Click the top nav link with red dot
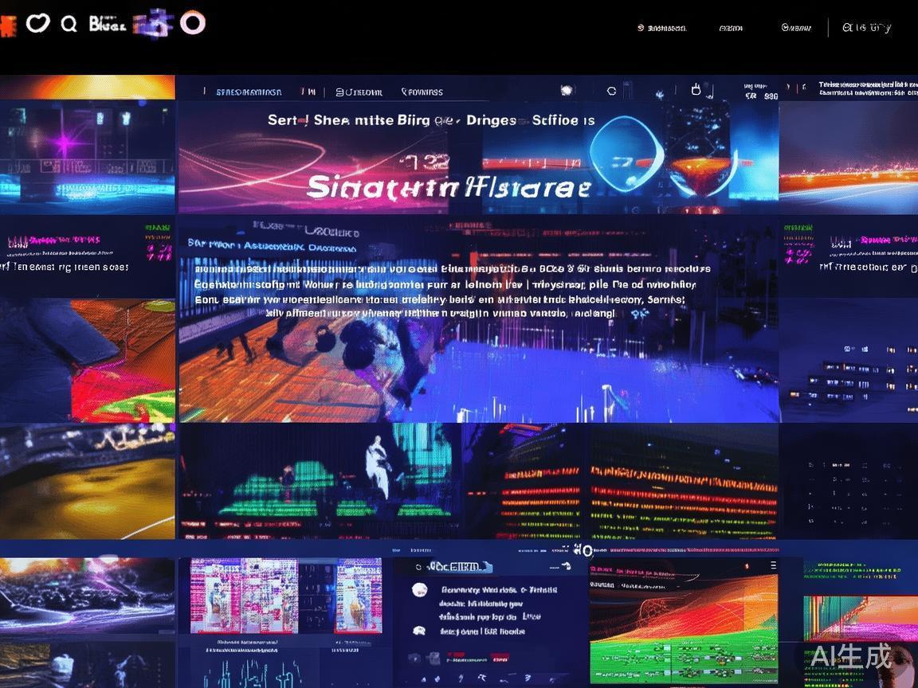Image resolution: width=918 pixels, height=688 pixels. click(662, 28)
